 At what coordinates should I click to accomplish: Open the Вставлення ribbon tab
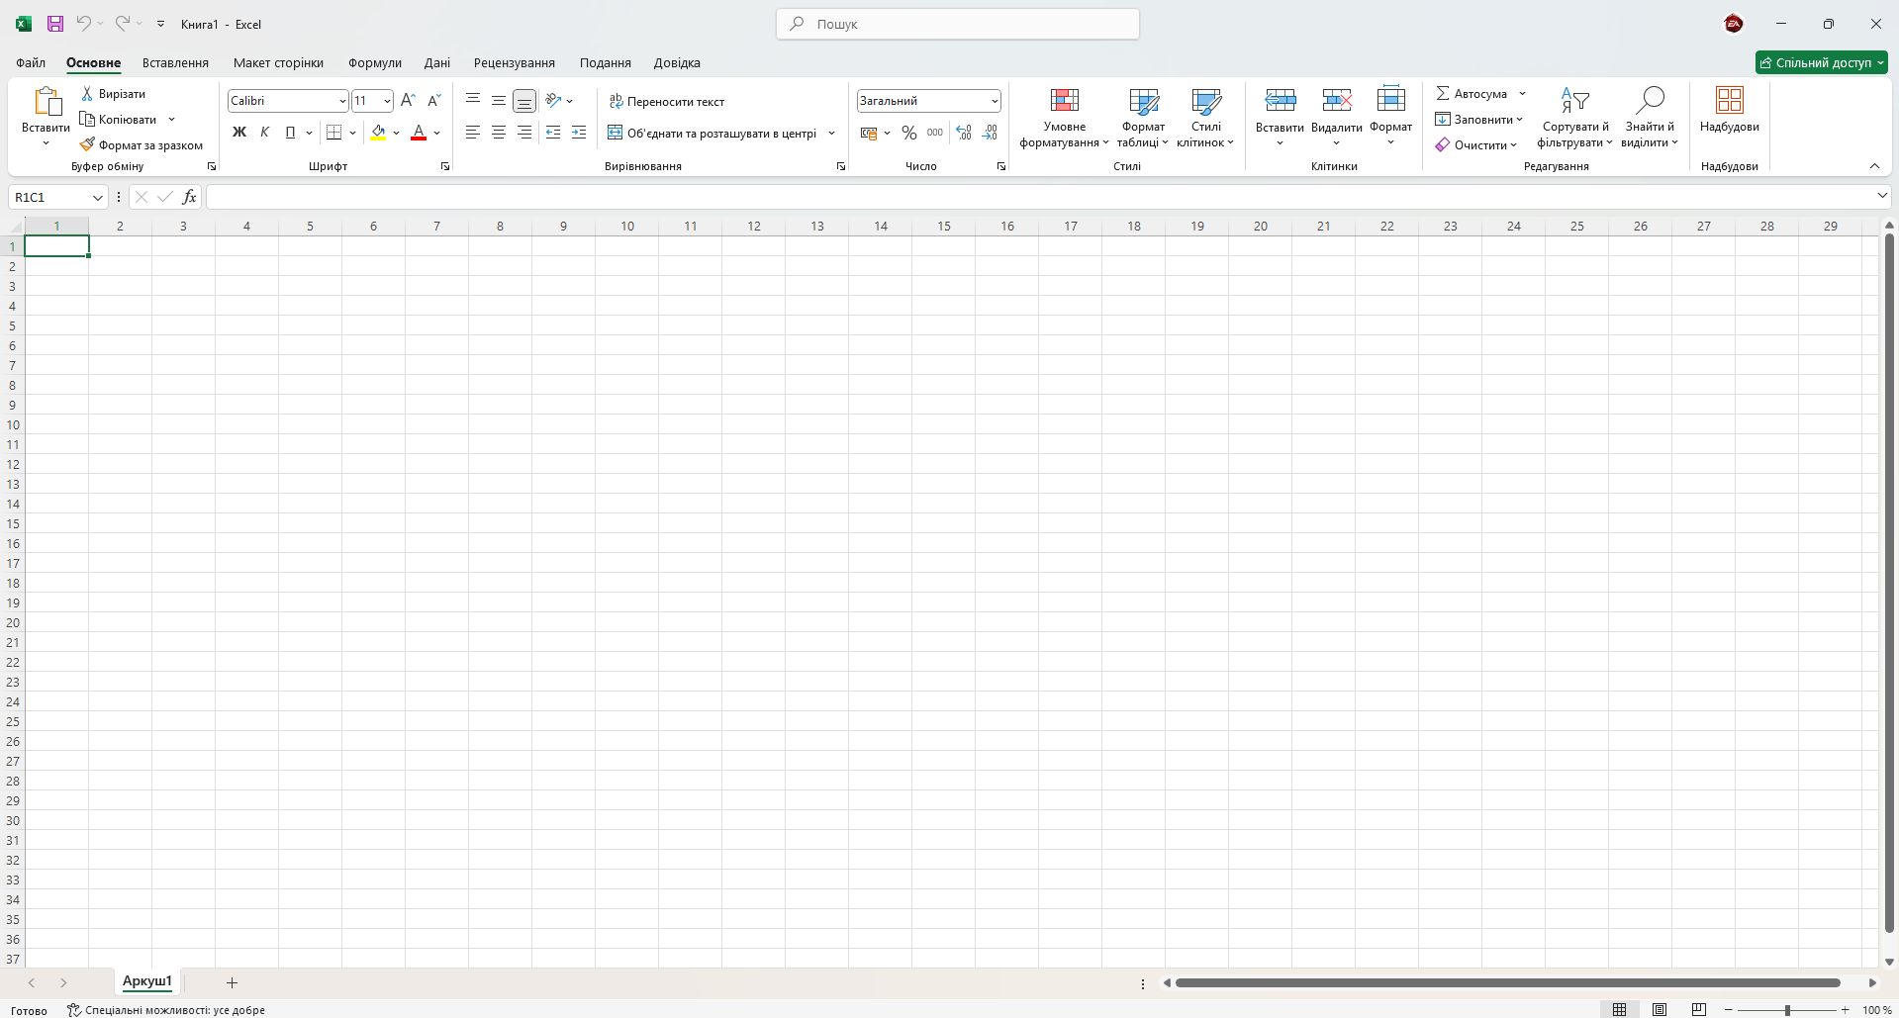point(175,62)
